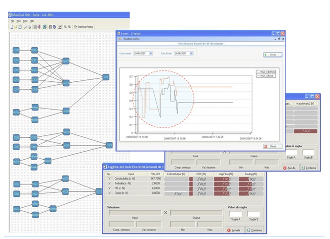Toggle the WQI_KBIRCN legend series
330x239 pixels.
coord(267,71)
